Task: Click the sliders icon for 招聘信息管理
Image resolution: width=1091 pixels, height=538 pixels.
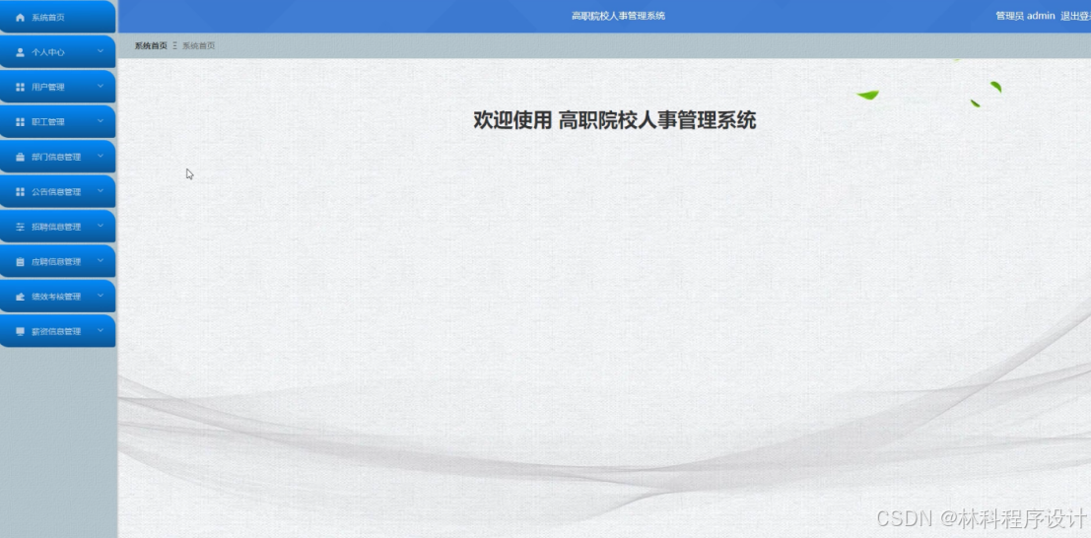Action: click(20, 227)
